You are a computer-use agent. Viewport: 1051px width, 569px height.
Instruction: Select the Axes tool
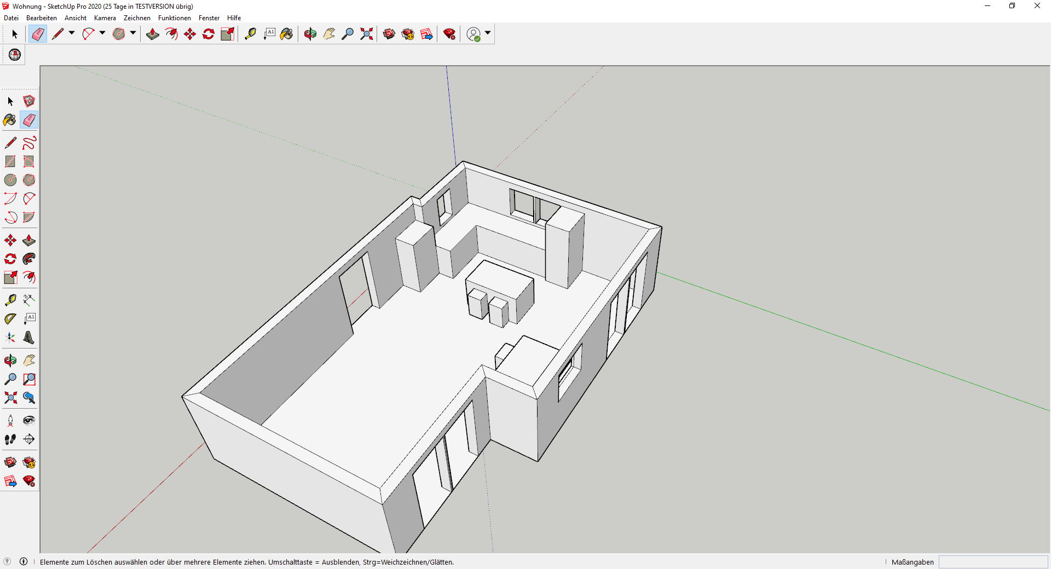click(10, 338)
